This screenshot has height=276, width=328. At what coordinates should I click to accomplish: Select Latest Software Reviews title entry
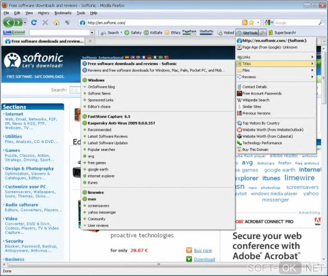tap(158, 136)
